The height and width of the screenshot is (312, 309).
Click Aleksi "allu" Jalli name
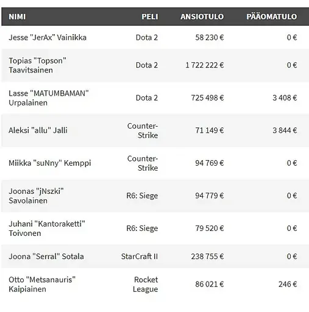(38, 130)
